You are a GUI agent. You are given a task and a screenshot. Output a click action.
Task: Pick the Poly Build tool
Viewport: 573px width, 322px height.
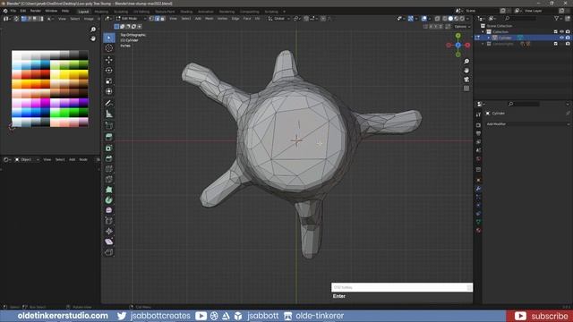click(109, 190)
